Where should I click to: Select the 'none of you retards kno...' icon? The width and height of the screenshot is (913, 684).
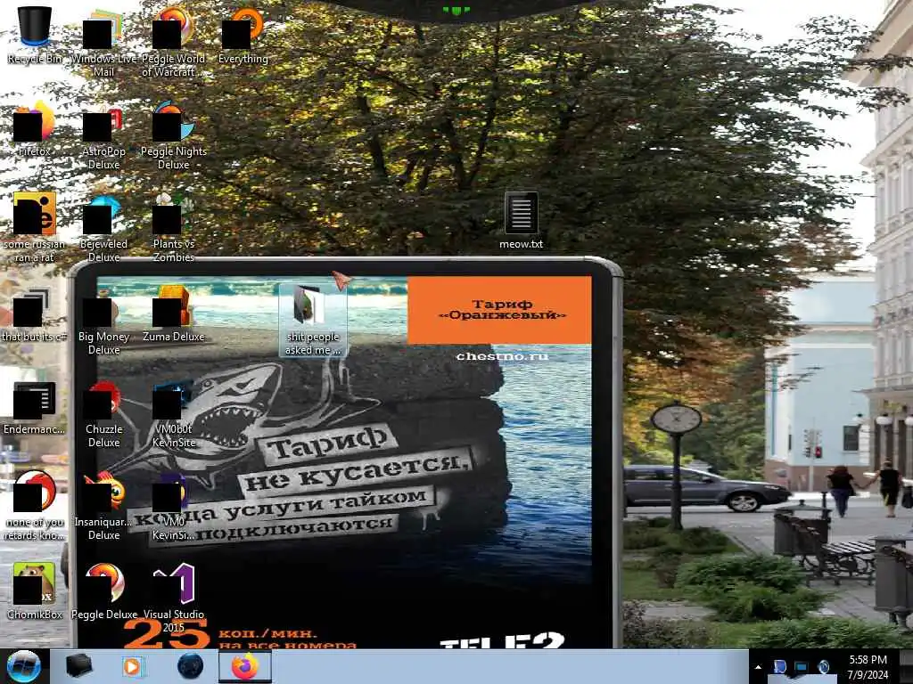point(35,506)
